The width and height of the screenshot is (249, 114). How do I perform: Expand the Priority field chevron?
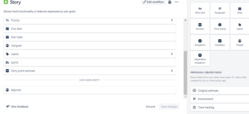pyautogui.click(x=172, y=20)
